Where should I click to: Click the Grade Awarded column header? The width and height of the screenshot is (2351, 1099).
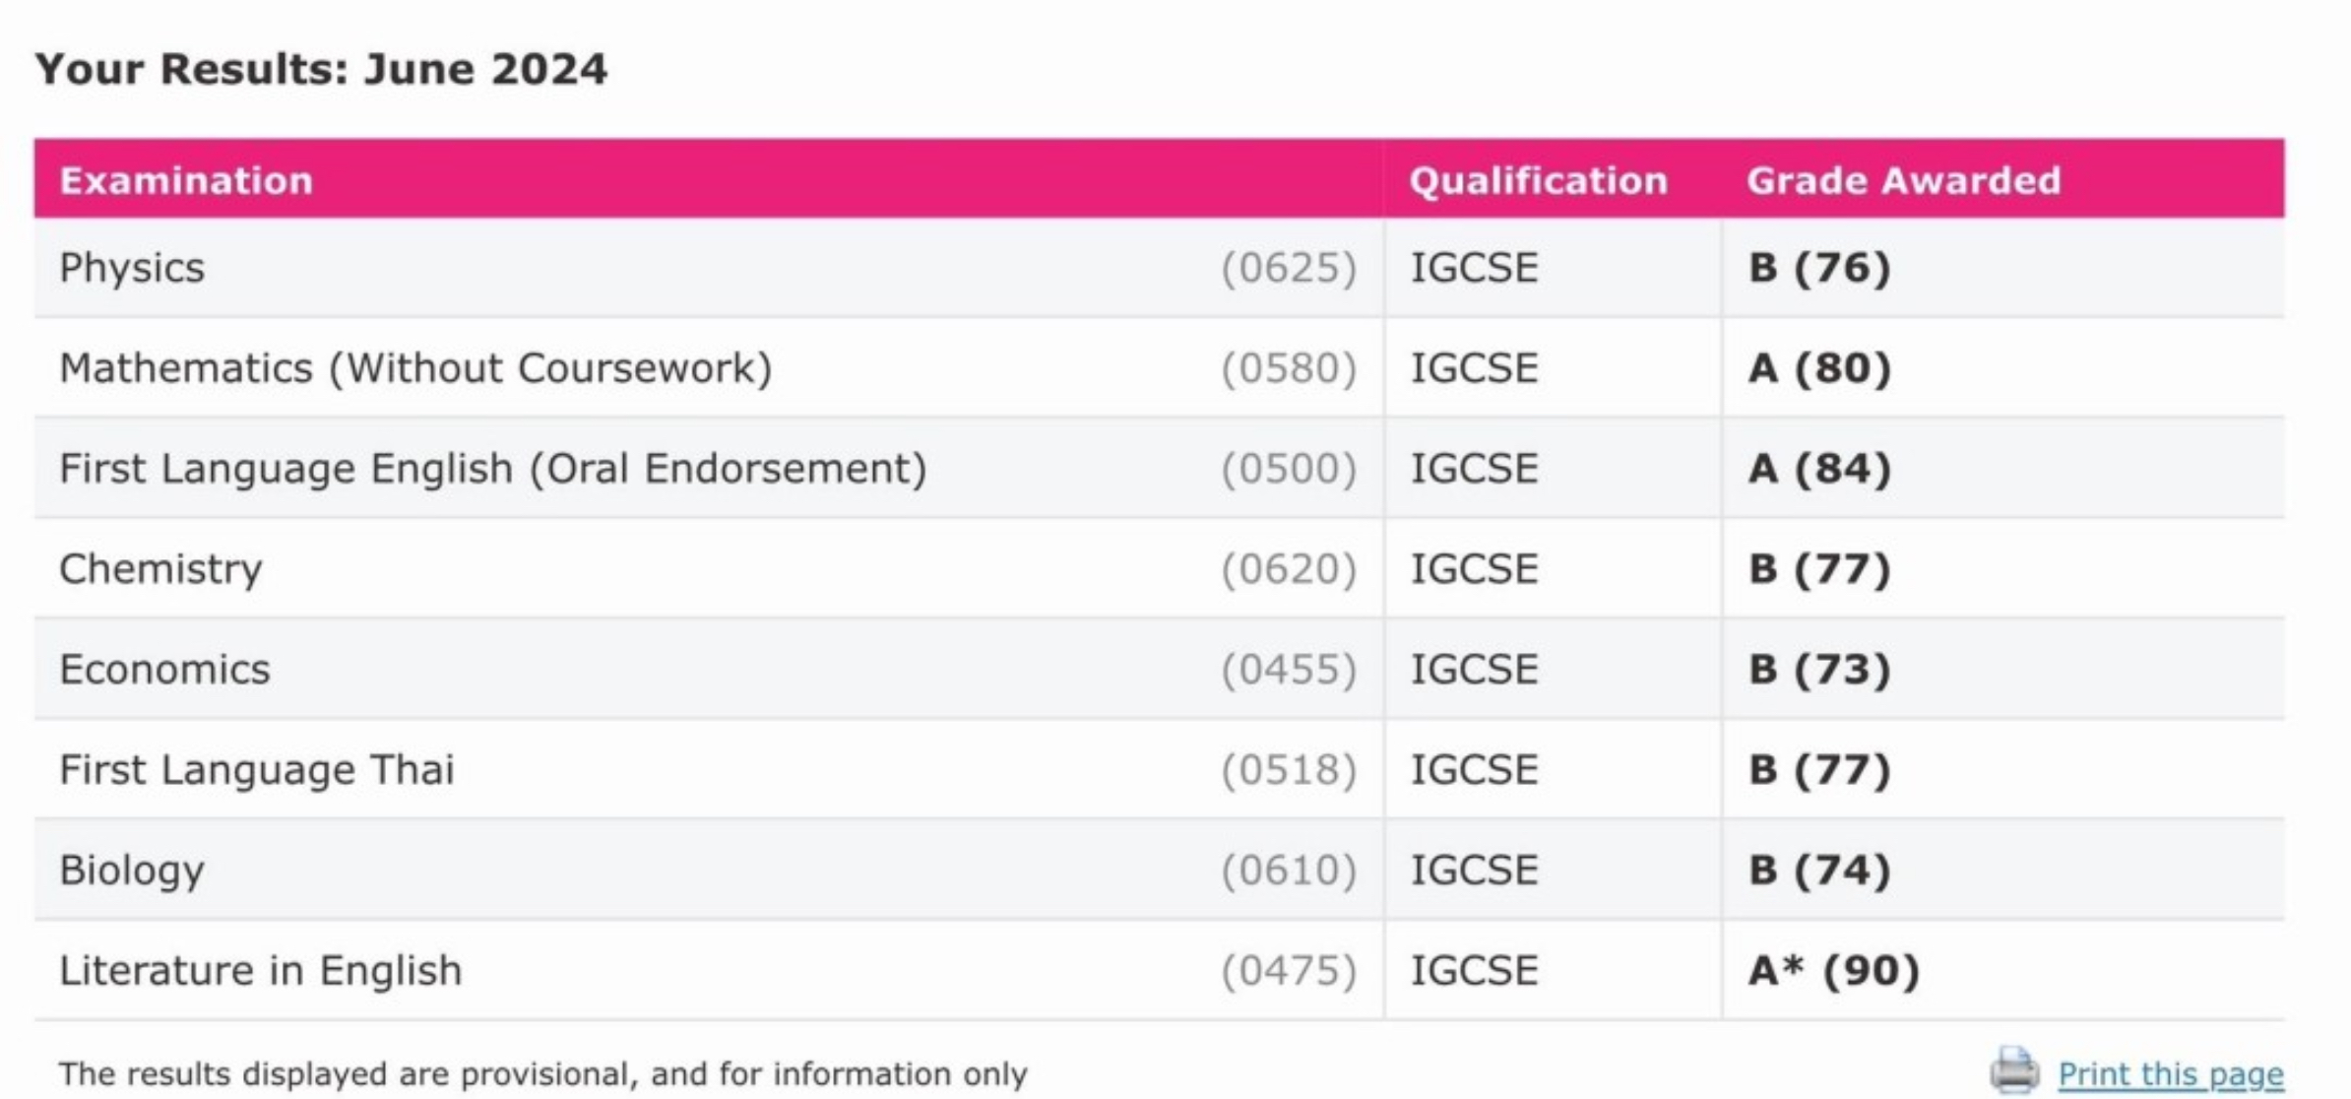(1903, 180)
